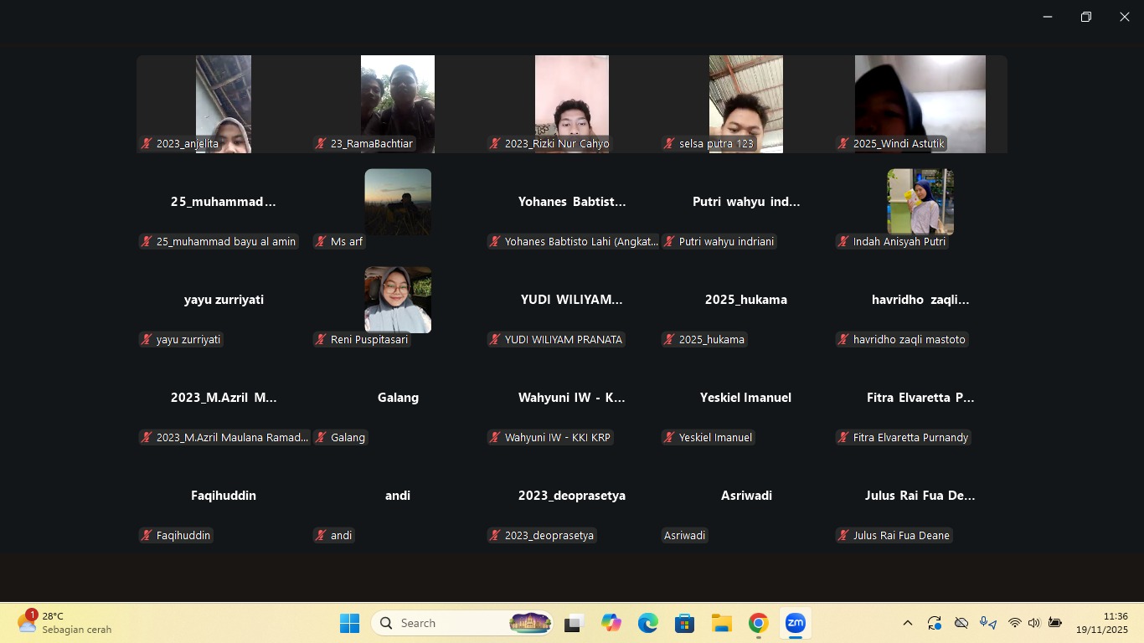1144x643 pixels.
Task: Launch Microsoft Store from the taskbar
Action: (x=684, y=623)
